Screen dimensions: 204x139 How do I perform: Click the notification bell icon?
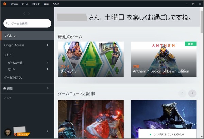pos(4,88)
